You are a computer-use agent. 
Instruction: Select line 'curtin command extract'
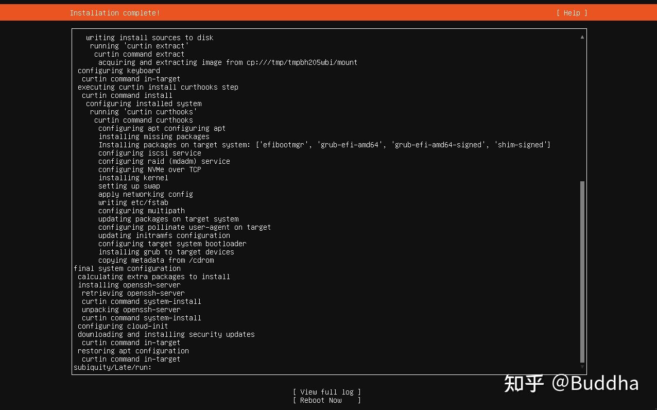point(140,54)
